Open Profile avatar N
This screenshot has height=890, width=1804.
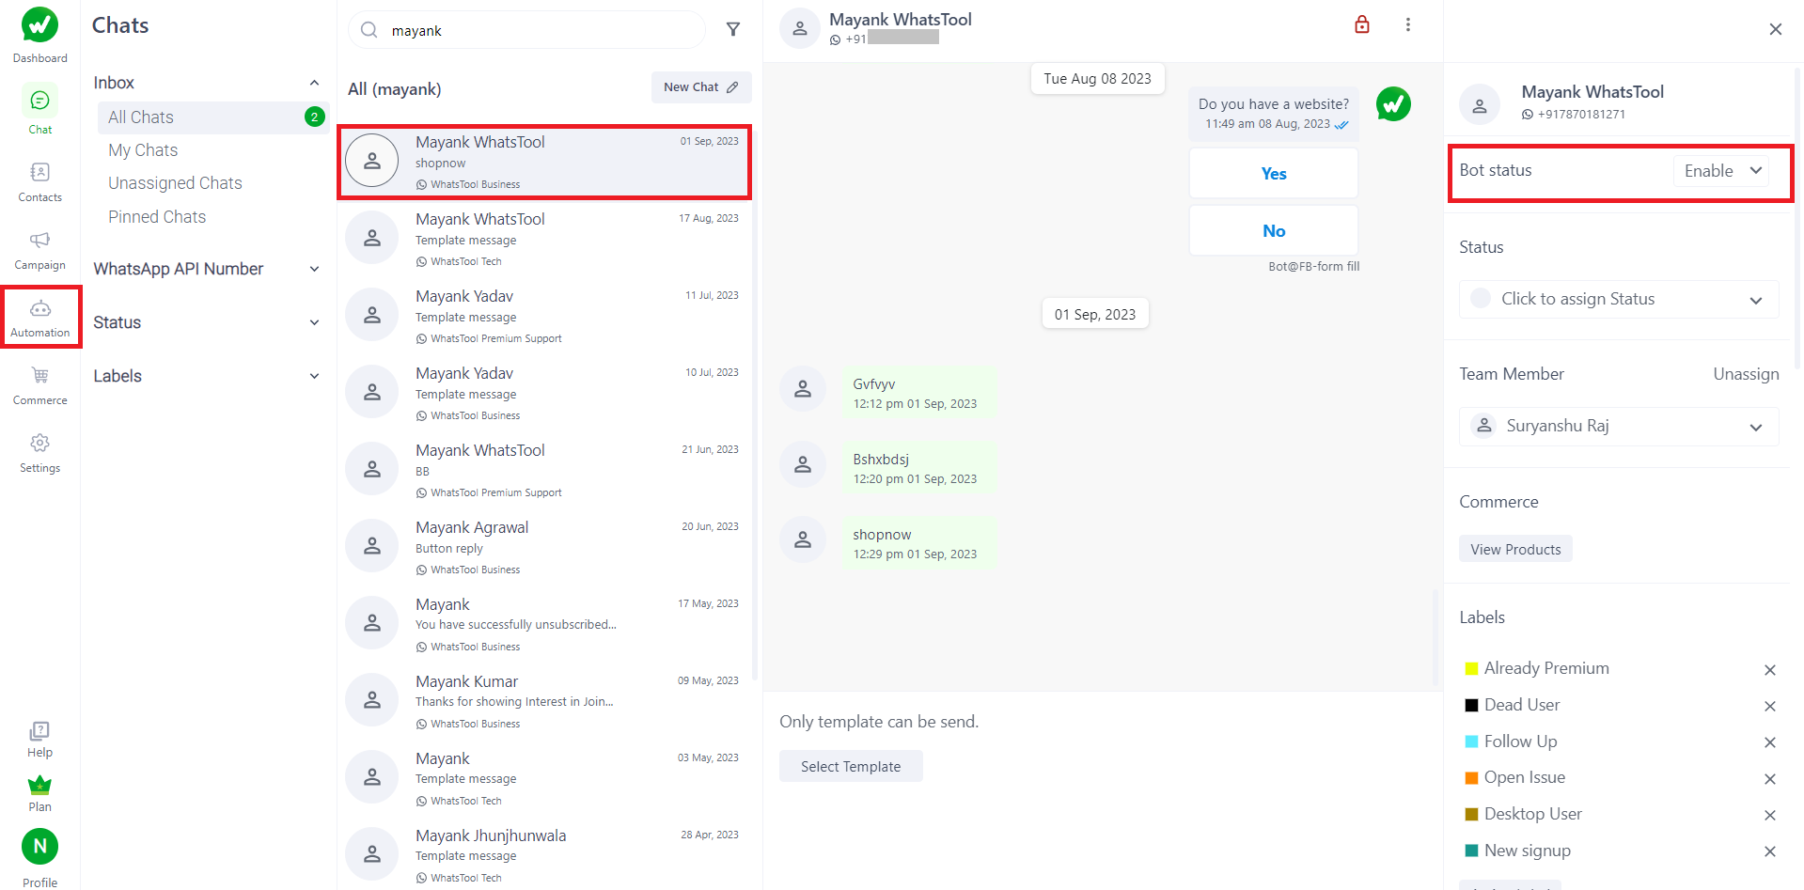tap(39, 847)
